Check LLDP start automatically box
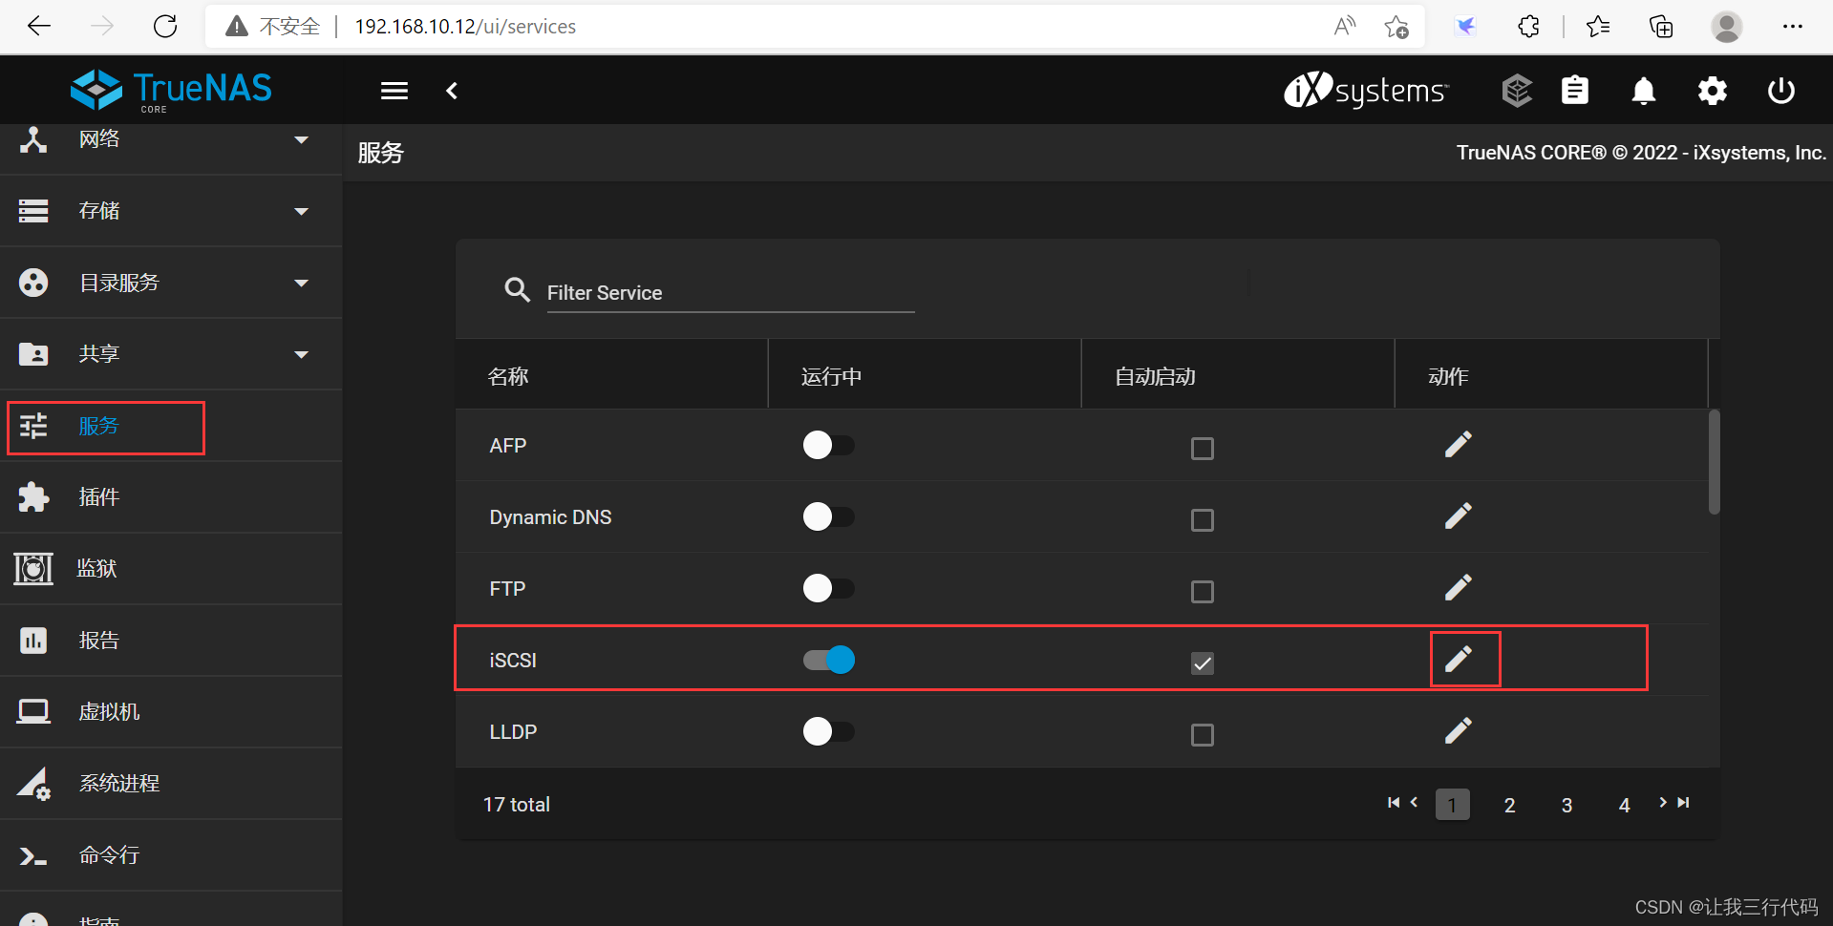 (1203, 735)
